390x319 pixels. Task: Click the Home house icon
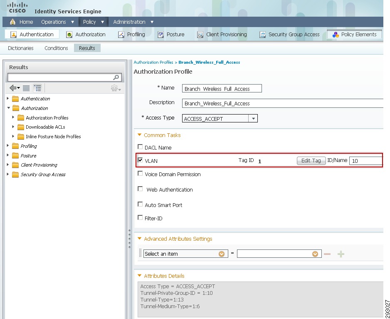(12, 22)
